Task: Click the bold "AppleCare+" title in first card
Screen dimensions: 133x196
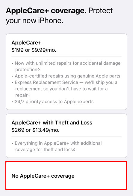Action: tap(26, 43)
